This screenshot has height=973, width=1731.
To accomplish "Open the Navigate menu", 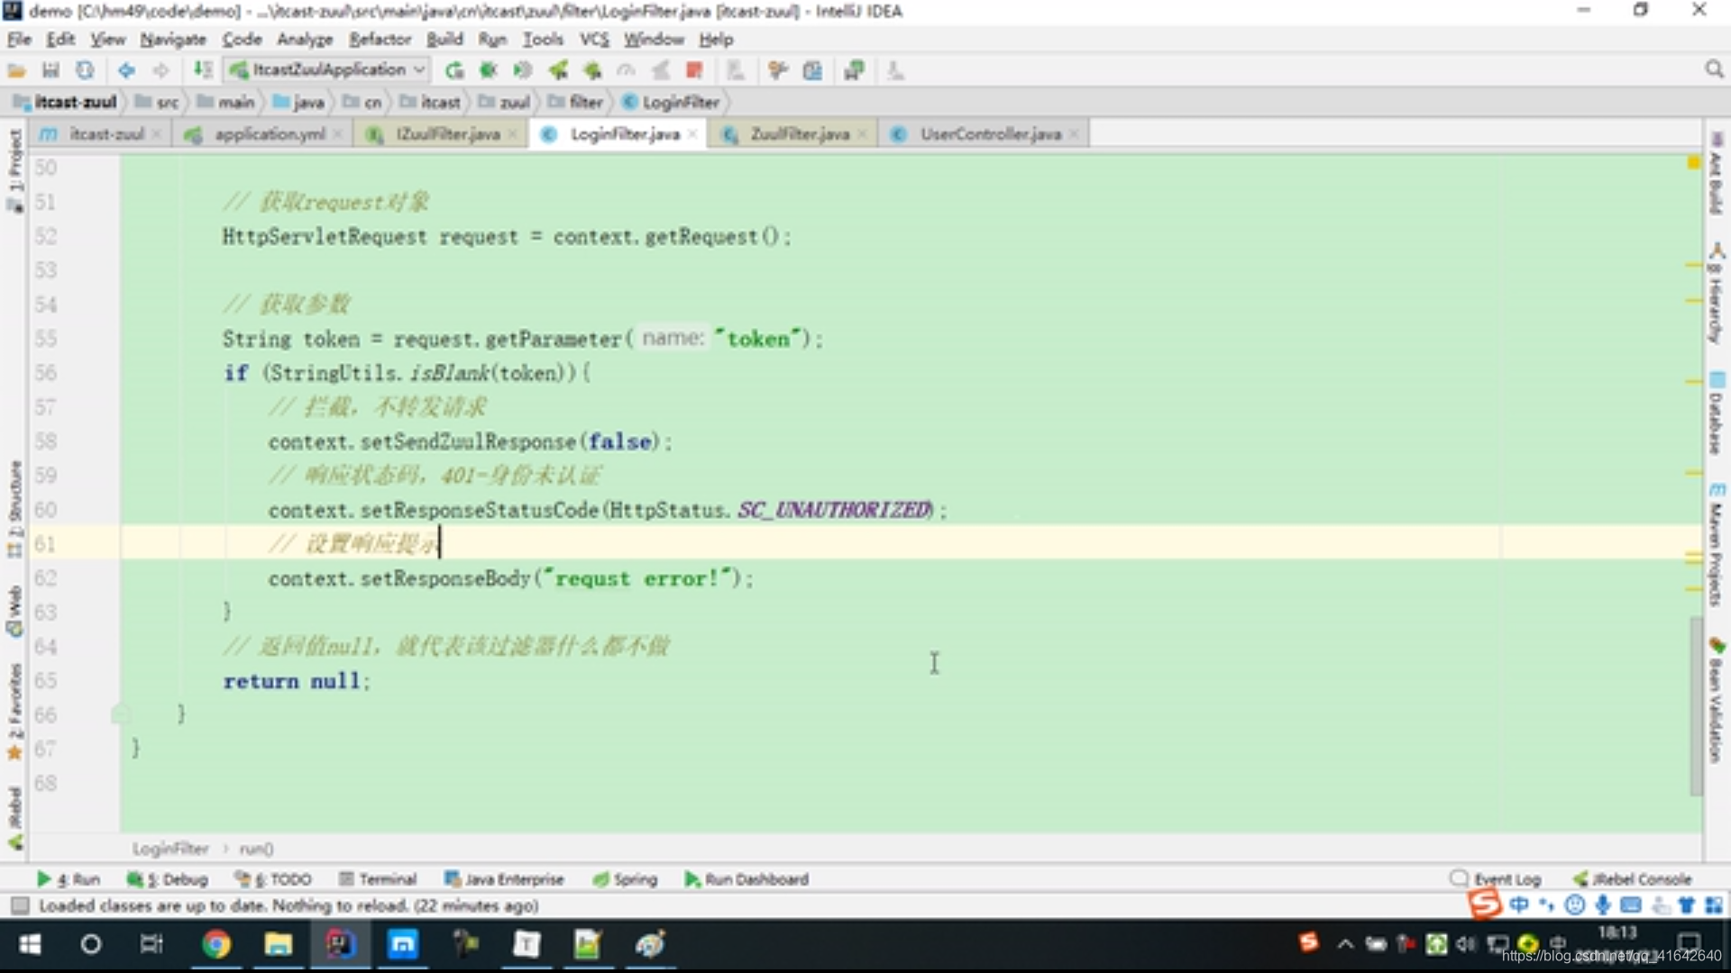I will [x=173, y=39].
